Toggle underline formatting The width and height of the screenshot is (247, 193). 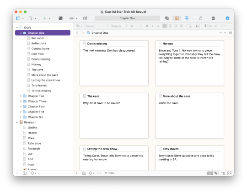tap(158, 26)
